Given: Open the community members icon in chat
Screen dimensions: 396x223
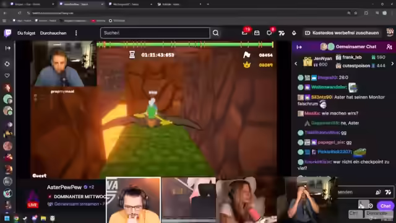Looking at the screenshot, I should 389,47.
